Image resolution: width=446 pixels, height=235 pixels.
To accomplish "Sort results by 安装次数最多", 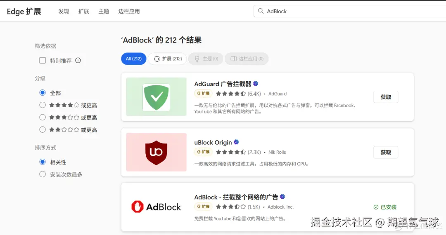I will [43, 174].
